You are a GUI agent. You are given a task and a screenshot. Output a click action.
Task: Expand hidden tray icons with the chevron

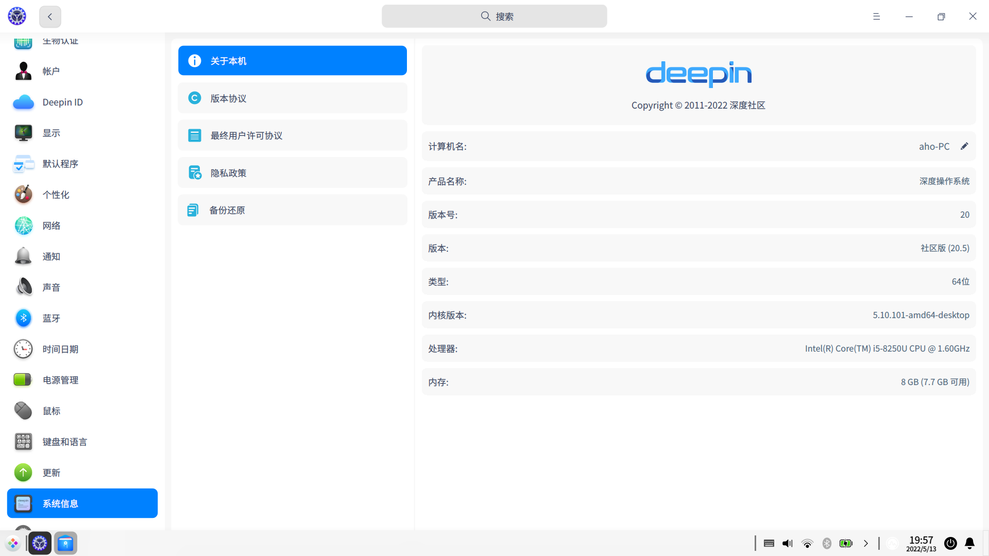[x=866, y=543]
